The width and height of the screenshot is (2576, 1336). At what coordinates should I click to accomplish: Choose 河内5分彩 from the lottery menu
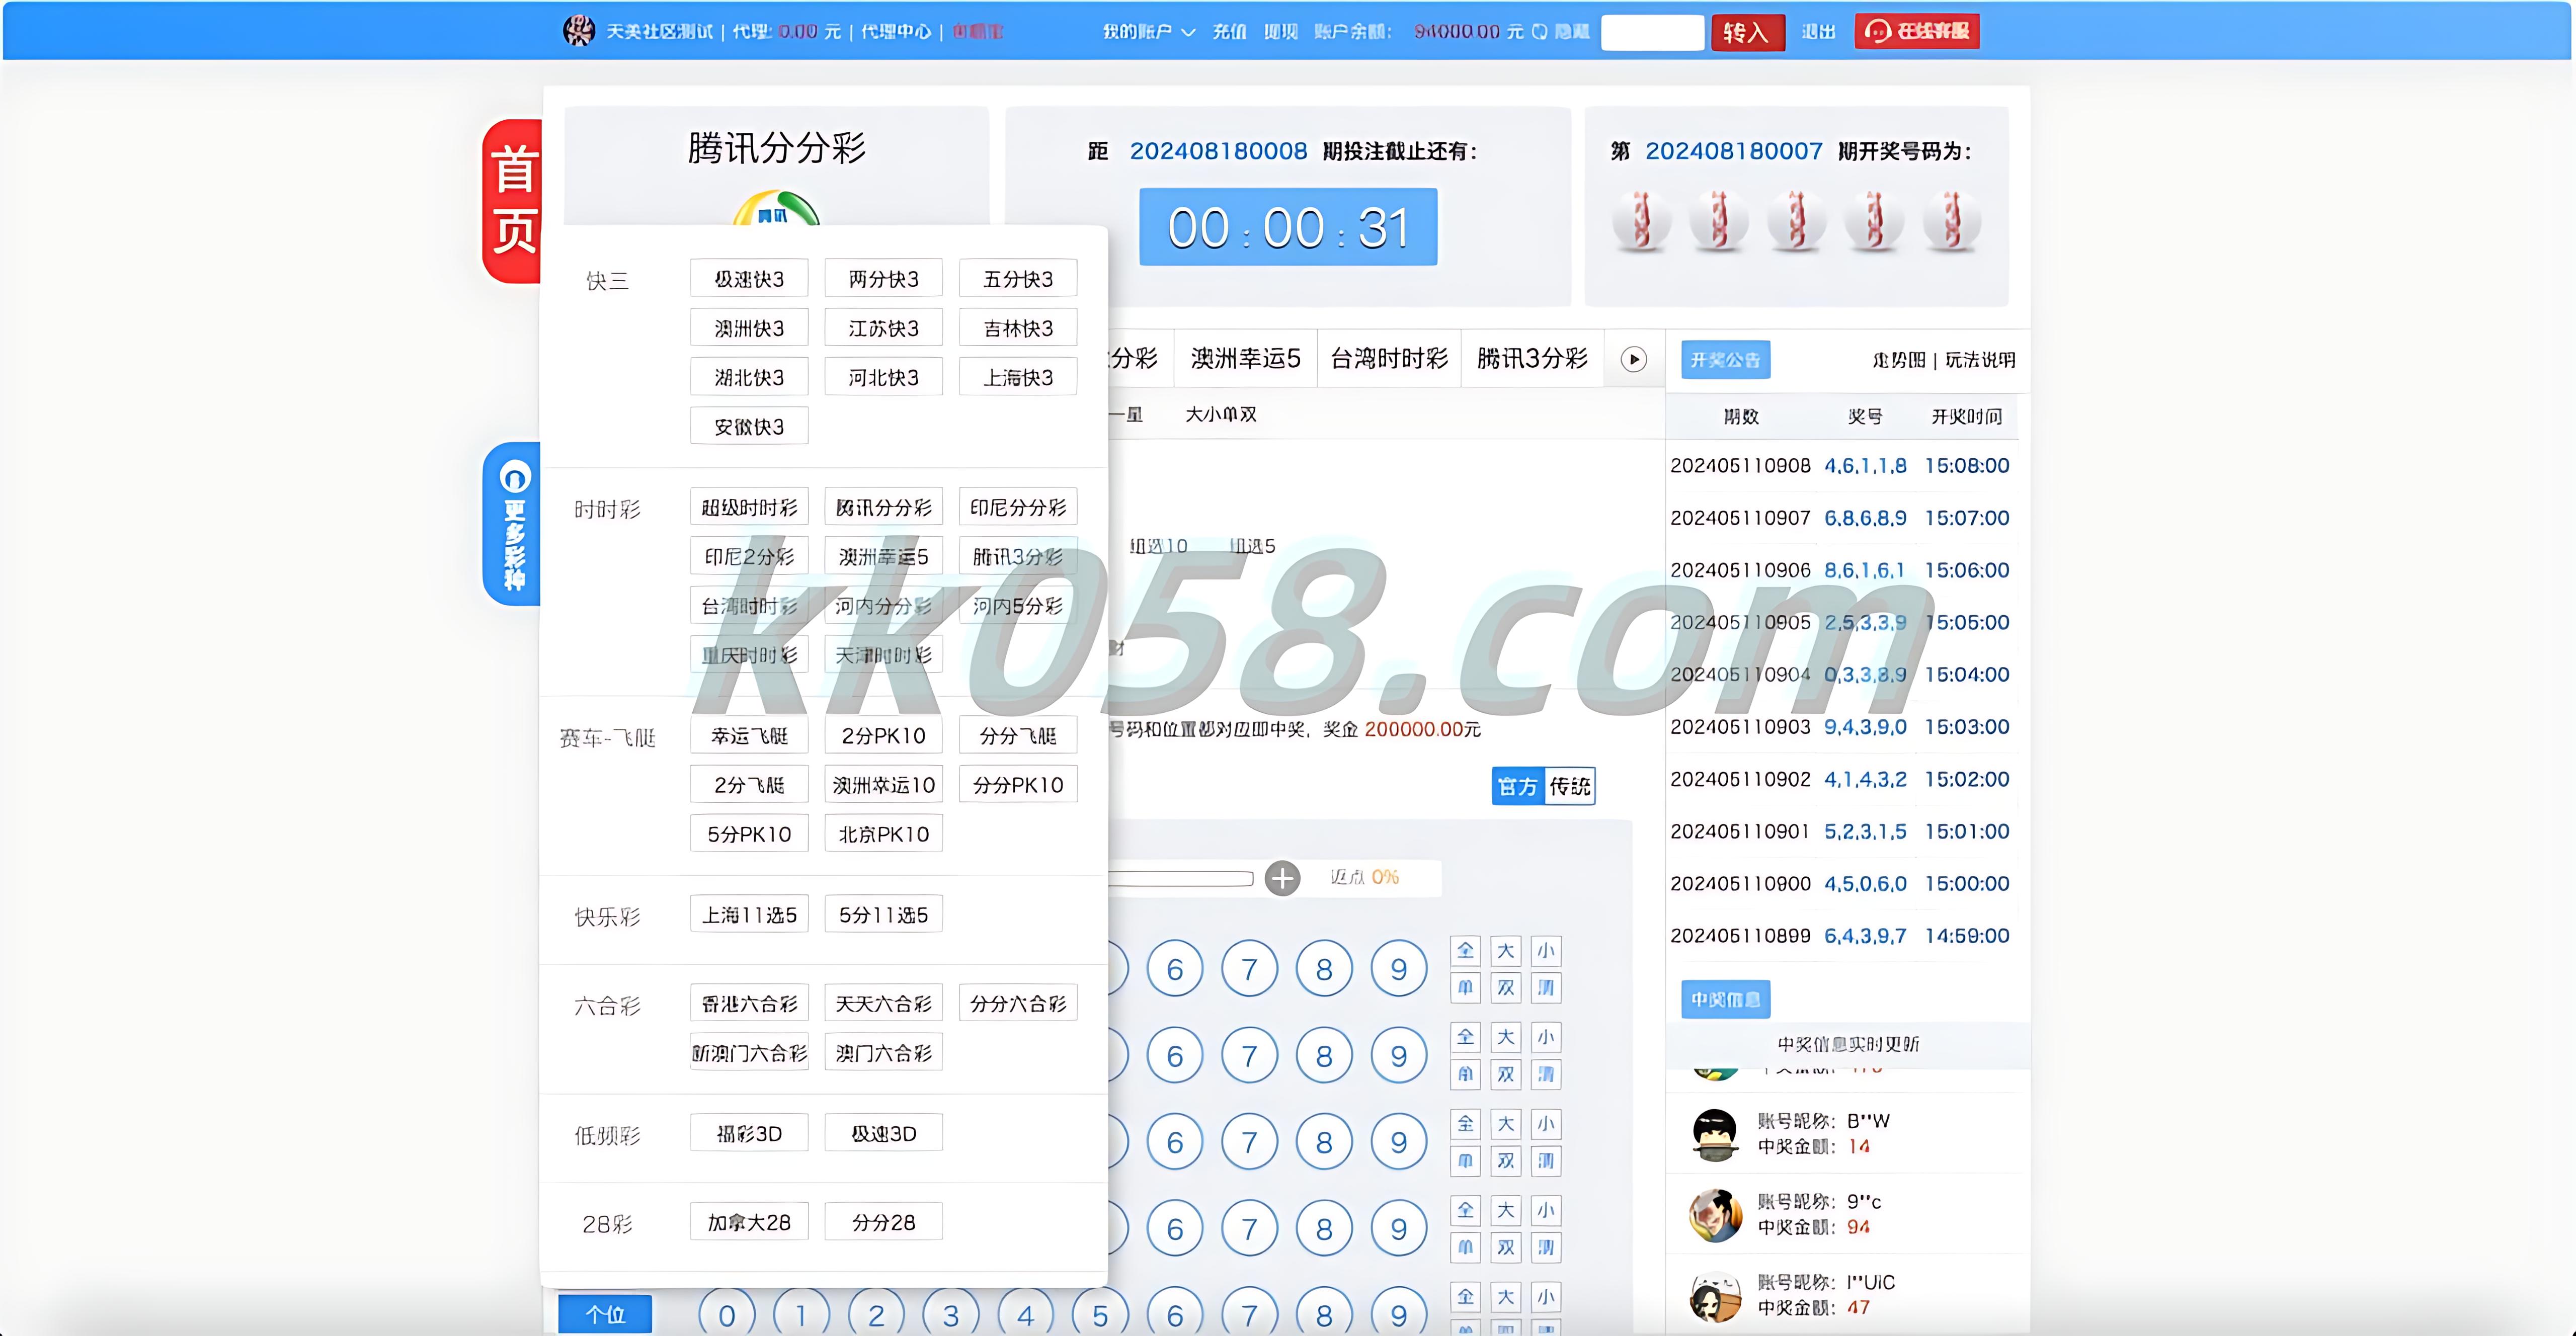pos(1018,605)
